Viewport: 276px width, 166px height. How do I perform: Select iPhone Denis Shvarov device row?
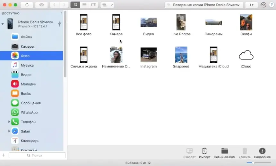pos(32,24)
